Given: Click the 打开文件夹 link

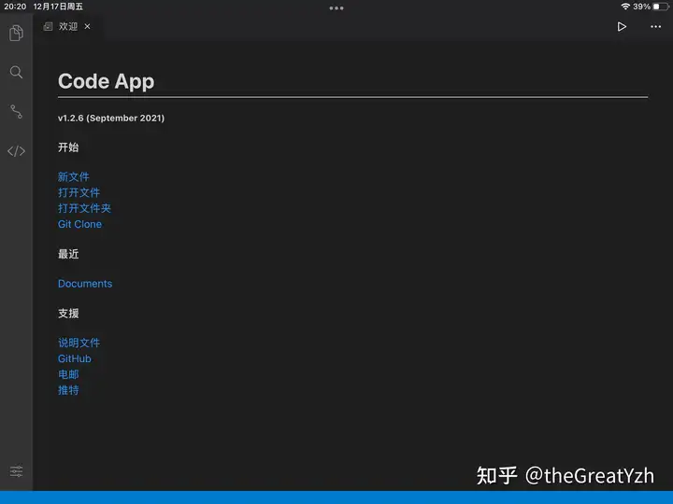Looking at the screenshot, I should point(84,208).
